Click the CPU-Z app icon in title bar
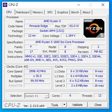This screenshot has height=112, width=112. coord(5,5)
